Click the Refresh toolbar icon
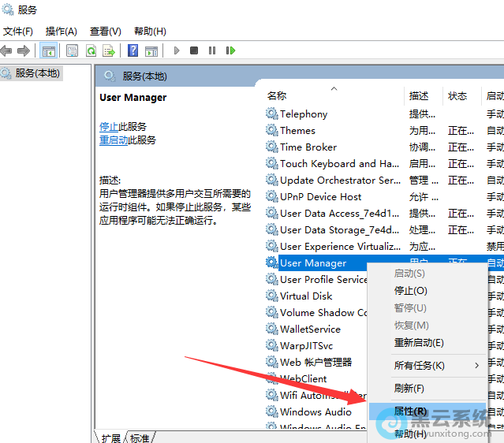Screen dimensions: 504x443 (91, 50)
